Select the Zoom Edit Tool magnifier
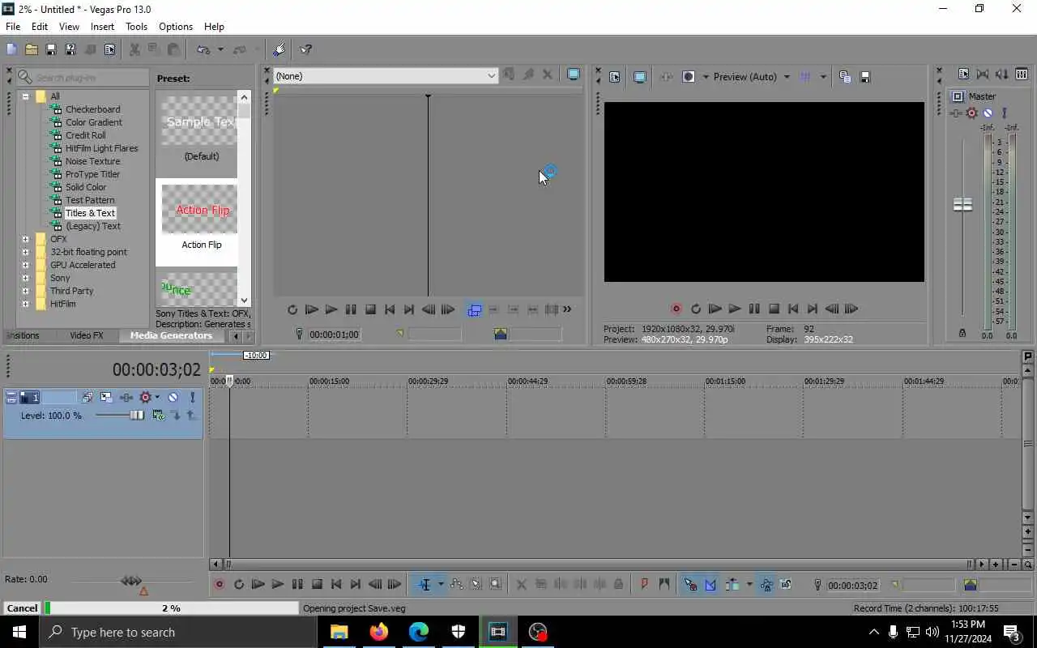The height and width of the screenshot is (648, 1037). (496, 584)
